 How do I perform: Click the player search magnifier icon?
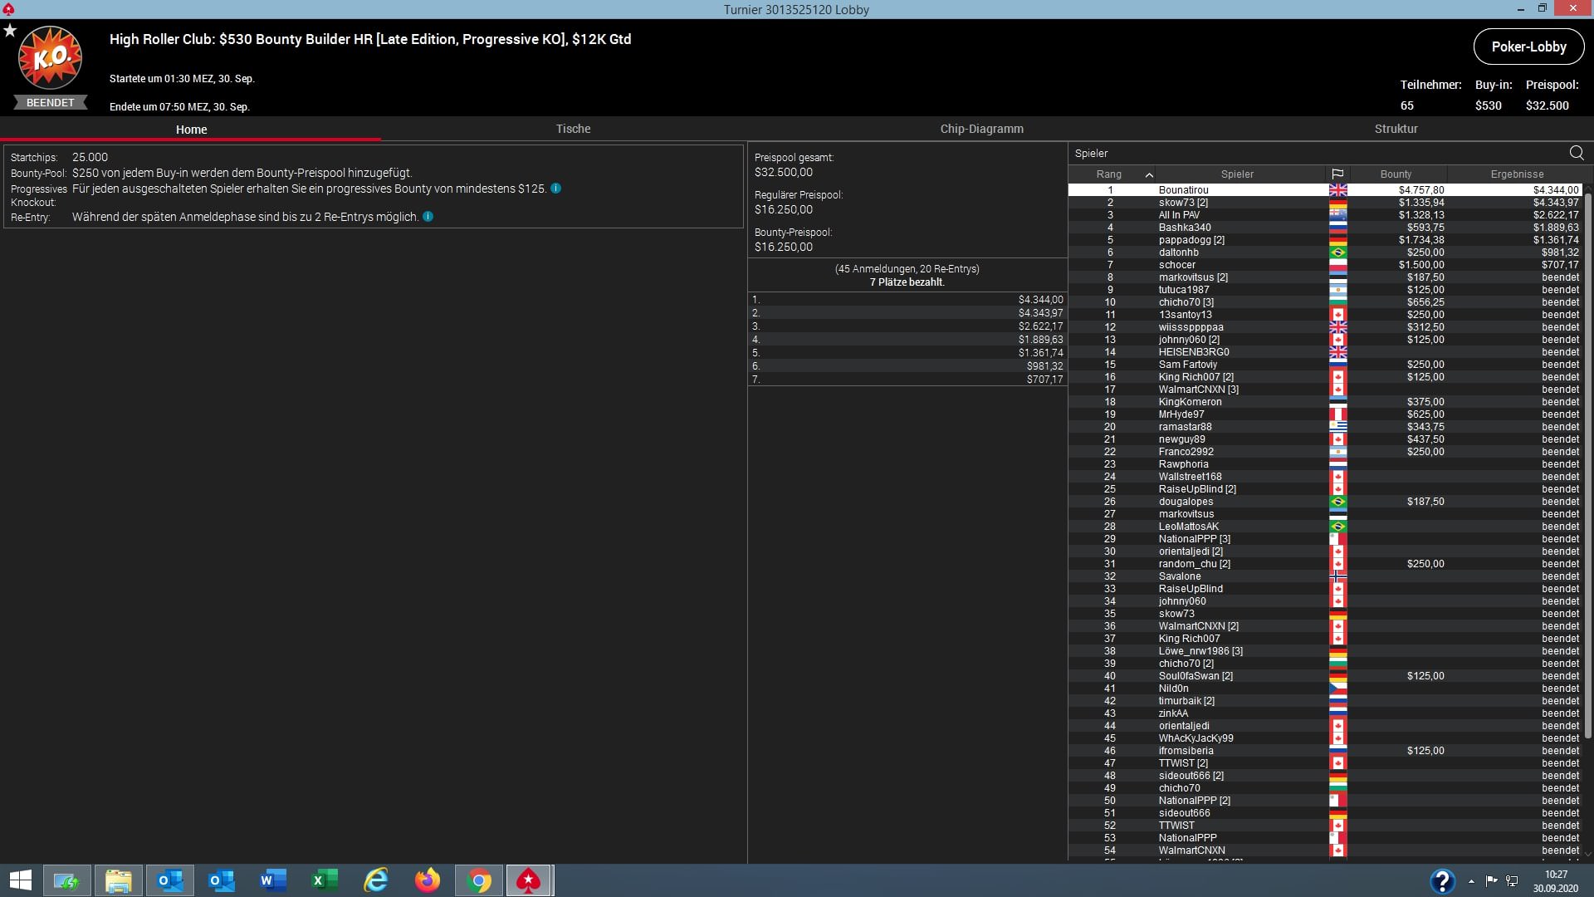(x=1576, y=153)
